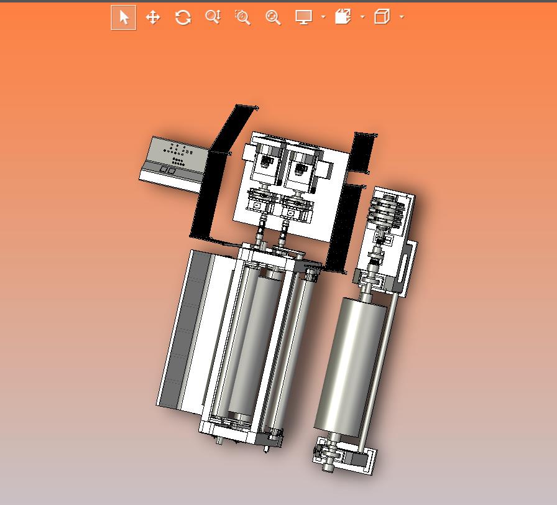Select the Zoom Window area tool
Screen dimensions: 557x505
[x=243, y=17]
